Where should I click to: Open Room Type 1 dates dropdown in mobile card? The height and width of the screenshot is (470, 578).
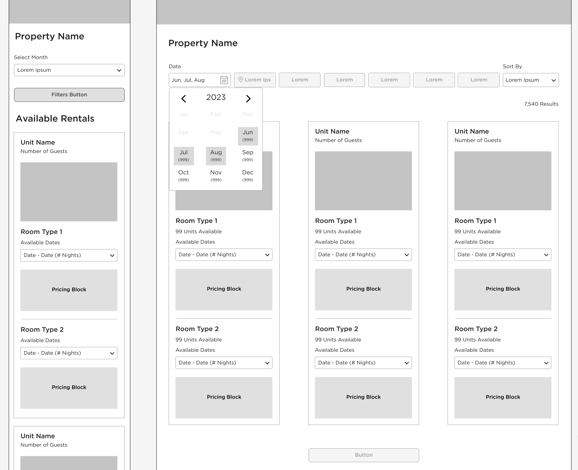coord(69,255)
